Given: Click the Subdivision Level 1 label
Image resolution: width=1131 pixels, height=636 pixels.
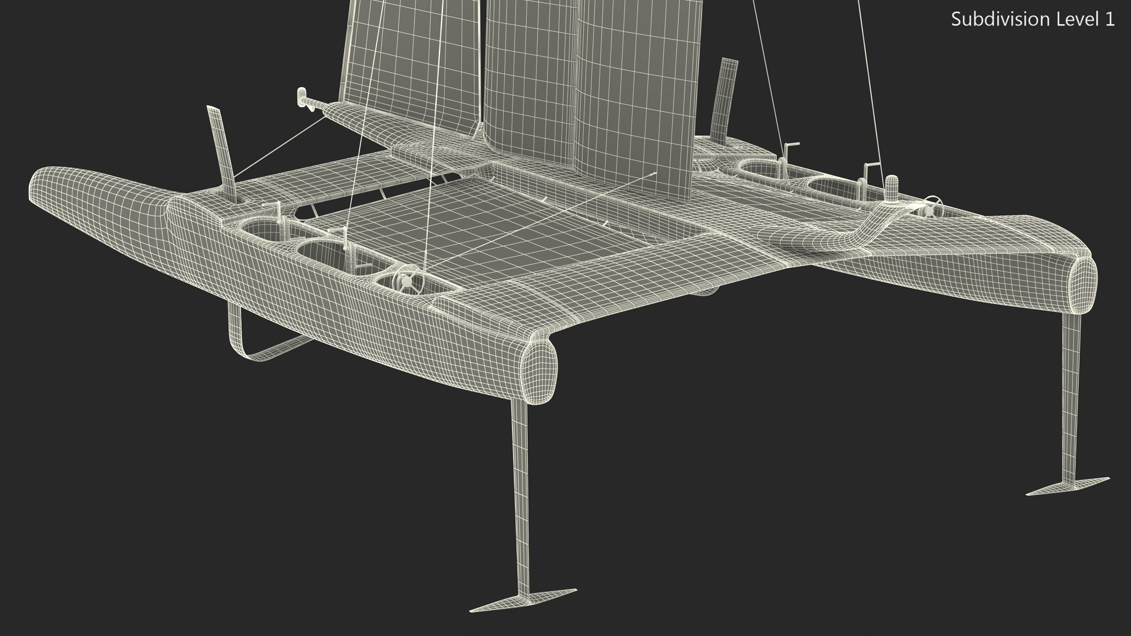Looking at the screenshot, I should point(1032,19).
